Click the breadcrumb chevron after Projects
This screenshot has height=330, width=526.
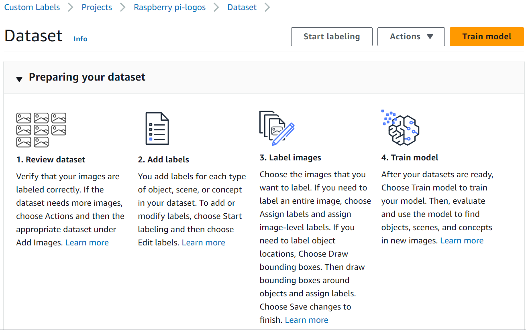tap(123, 7)
